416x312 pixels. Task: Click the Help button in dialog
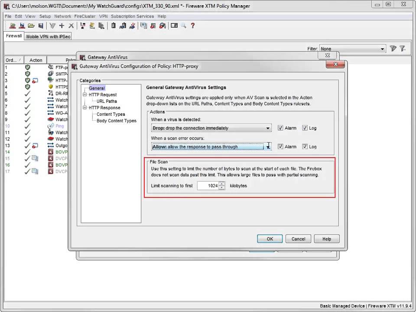(327, 239)
